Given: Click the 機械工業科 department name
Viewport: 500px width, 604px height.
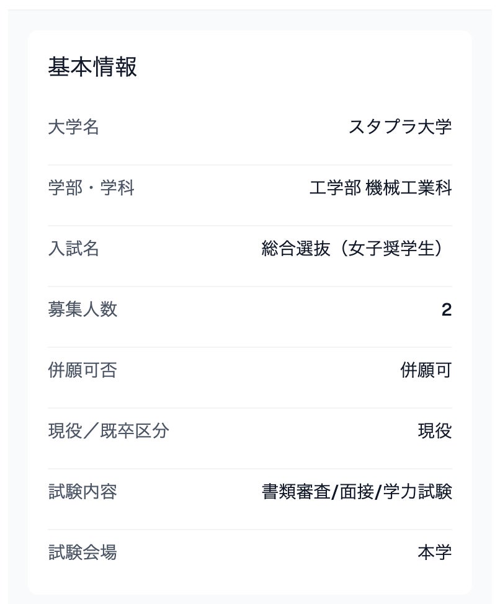Looking at the screenshot, I should click(409, 188).
